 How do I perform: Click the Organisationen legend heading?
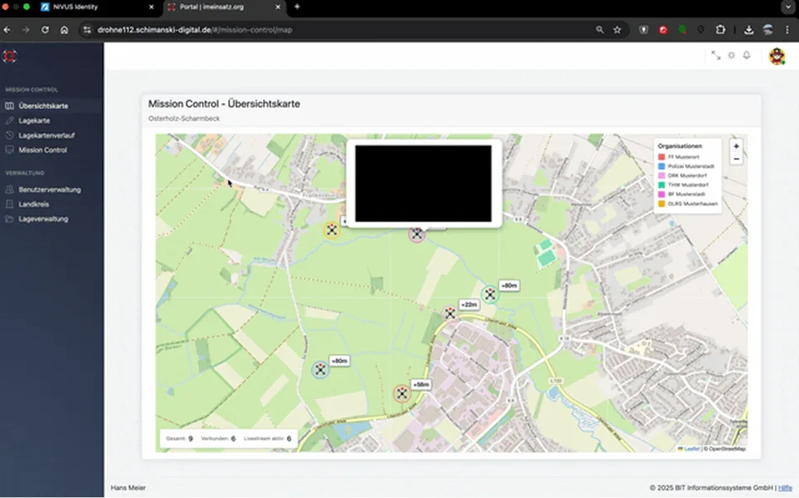pyautogui.click(x=679, y=146)
